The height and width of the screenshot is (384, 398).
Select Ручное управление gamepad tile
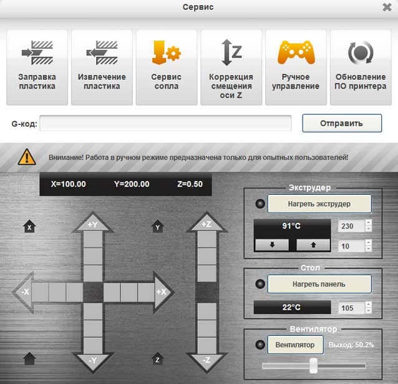(296, 67)
